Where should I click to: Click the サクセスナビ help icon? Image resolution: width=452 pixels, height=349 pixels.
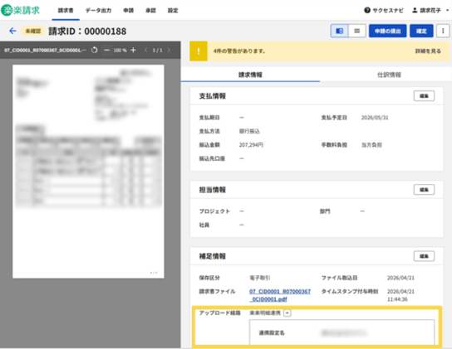[367, 10]
